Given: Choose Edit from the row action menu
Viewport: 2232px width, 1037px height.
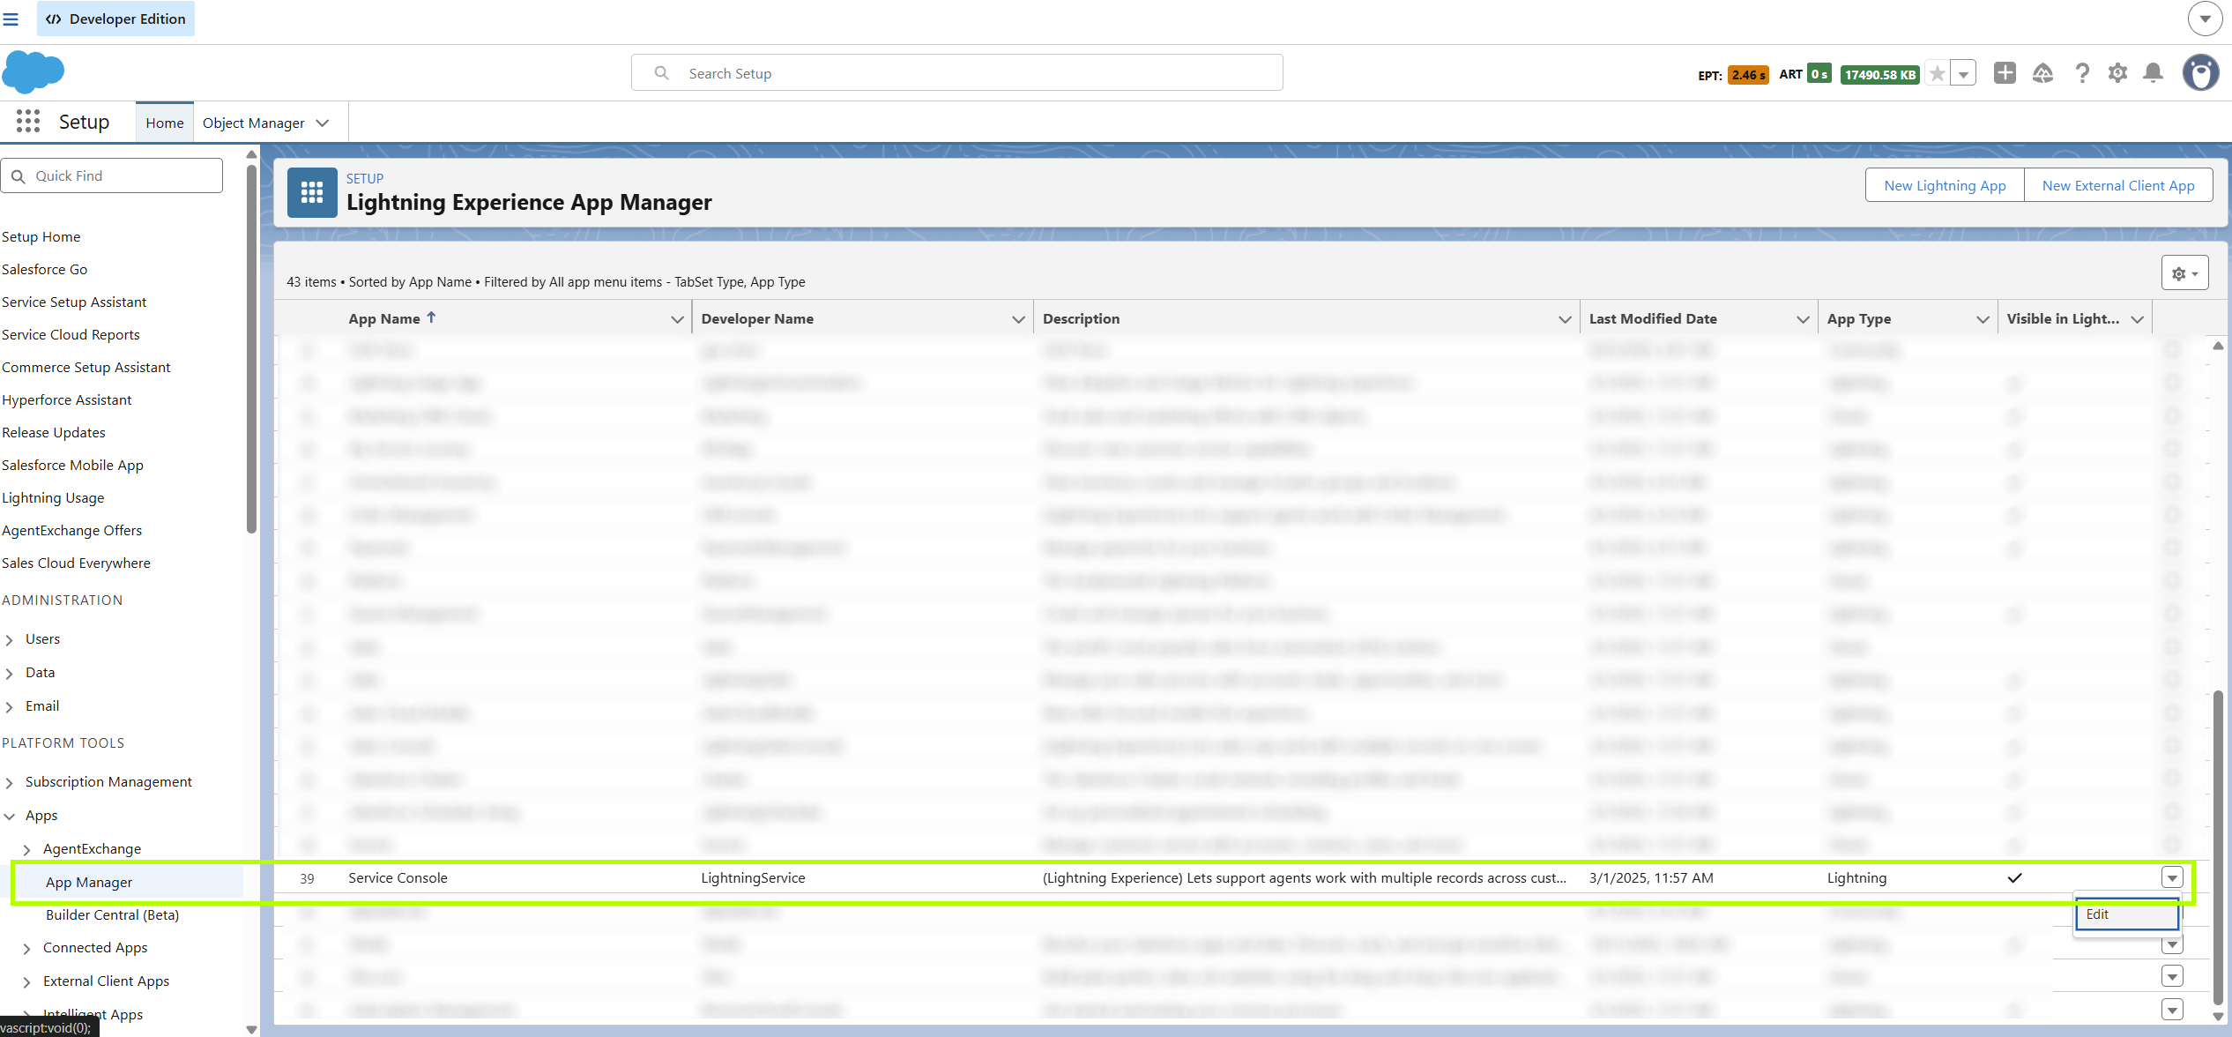Looking at the screenshot, I should click(2127, 914).
